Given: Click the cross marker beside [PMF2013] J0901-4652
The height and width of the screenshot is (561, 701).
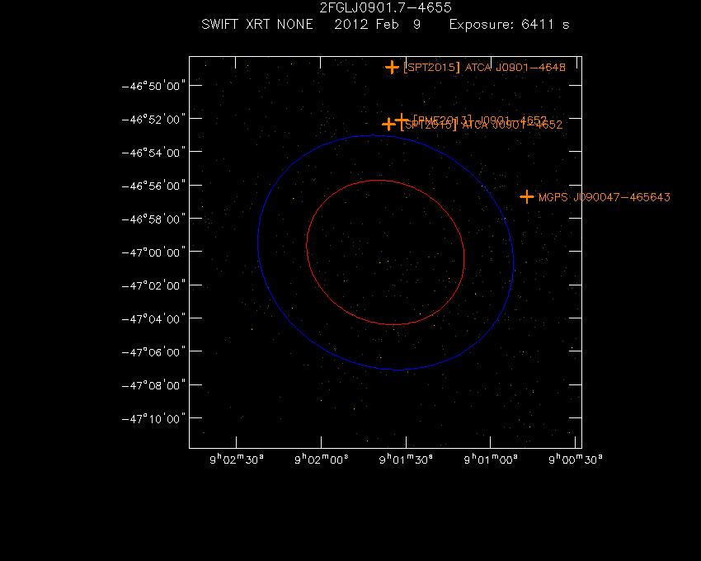Looking at the screenshot, I should [x=401, y=120].
